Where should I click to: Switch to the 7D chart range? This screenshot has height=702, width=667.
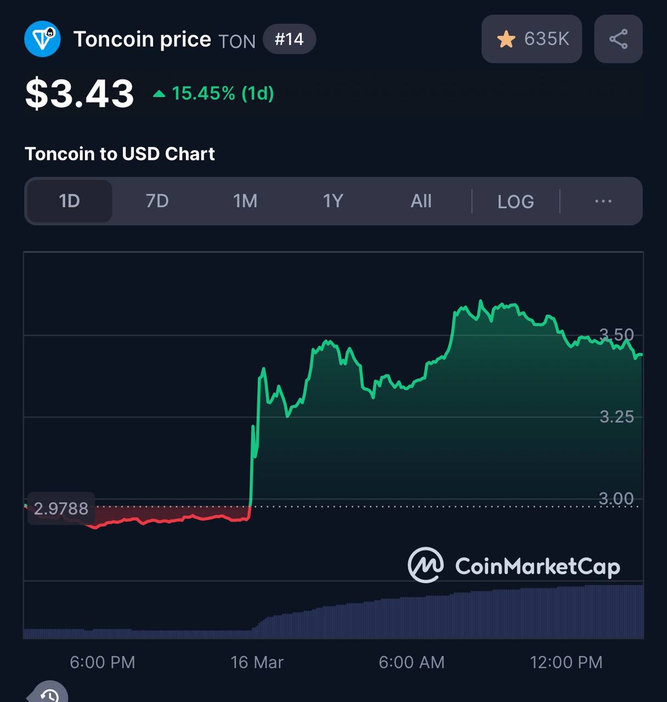point(157,201)
